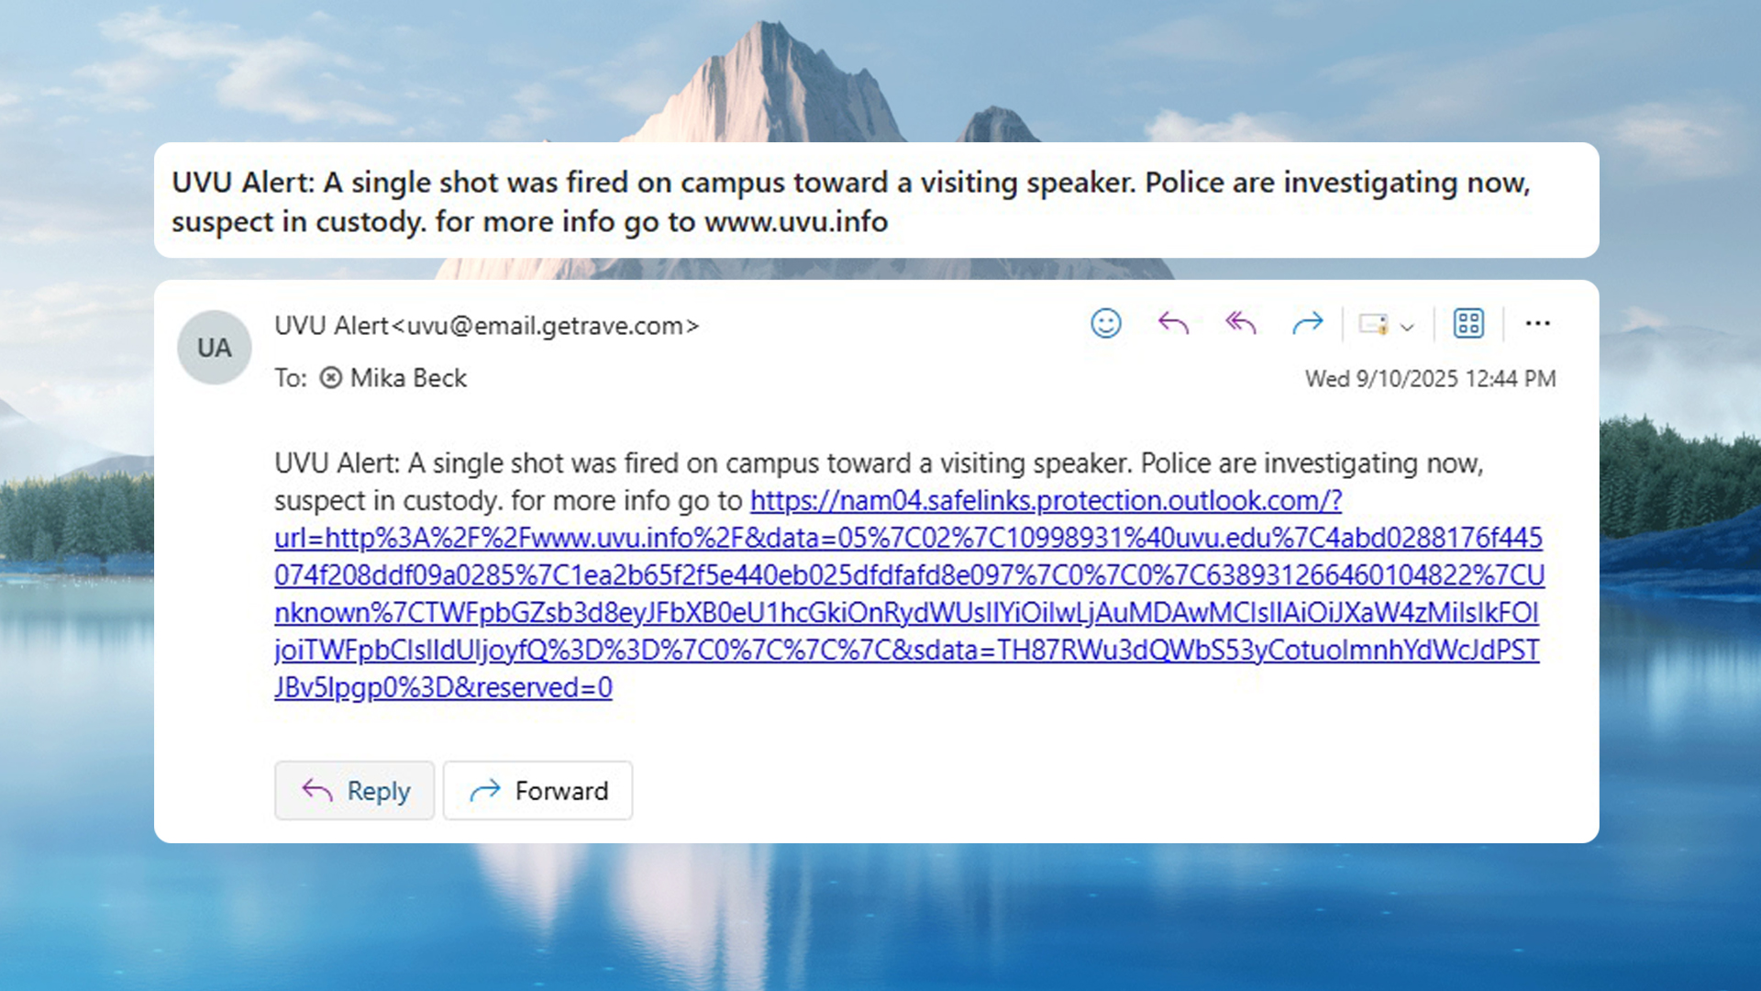Open the UA sender avatar
This screenshot has height=991, width=1761.
pyautogui.click(x=215, y=348)
